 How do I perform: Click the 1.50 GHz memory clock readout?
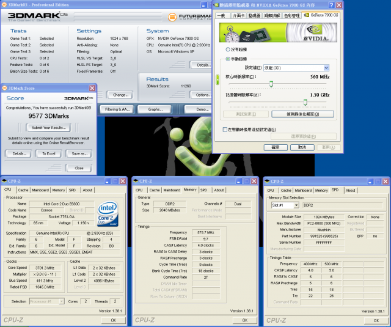click(320, 95)
